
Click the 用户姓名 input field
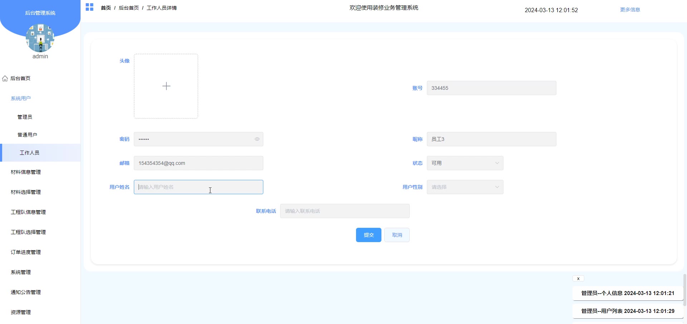click(x=198, y=187)
